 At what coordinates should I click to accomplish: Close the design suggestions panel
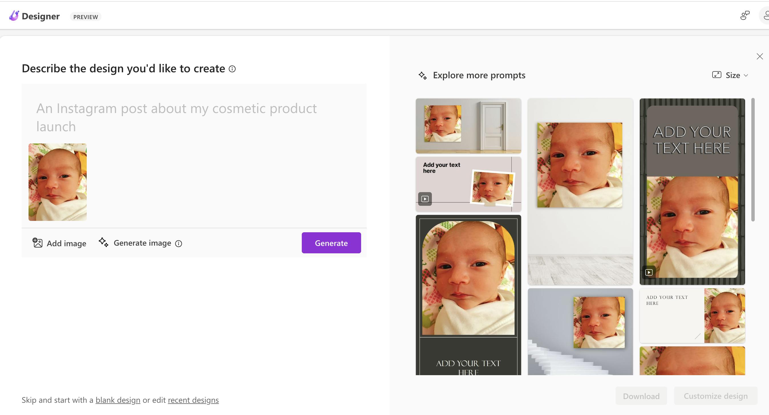760,57
